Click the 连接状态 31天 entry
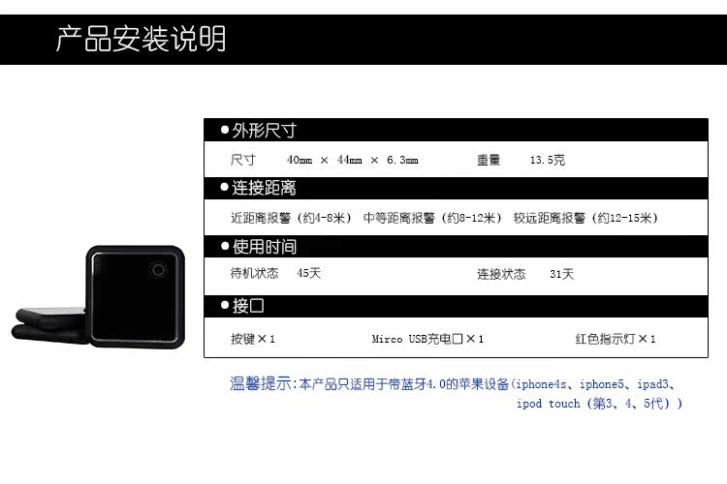Image resolution: width=727 pixels, height=484 pixels. click(x=524, y=274)
